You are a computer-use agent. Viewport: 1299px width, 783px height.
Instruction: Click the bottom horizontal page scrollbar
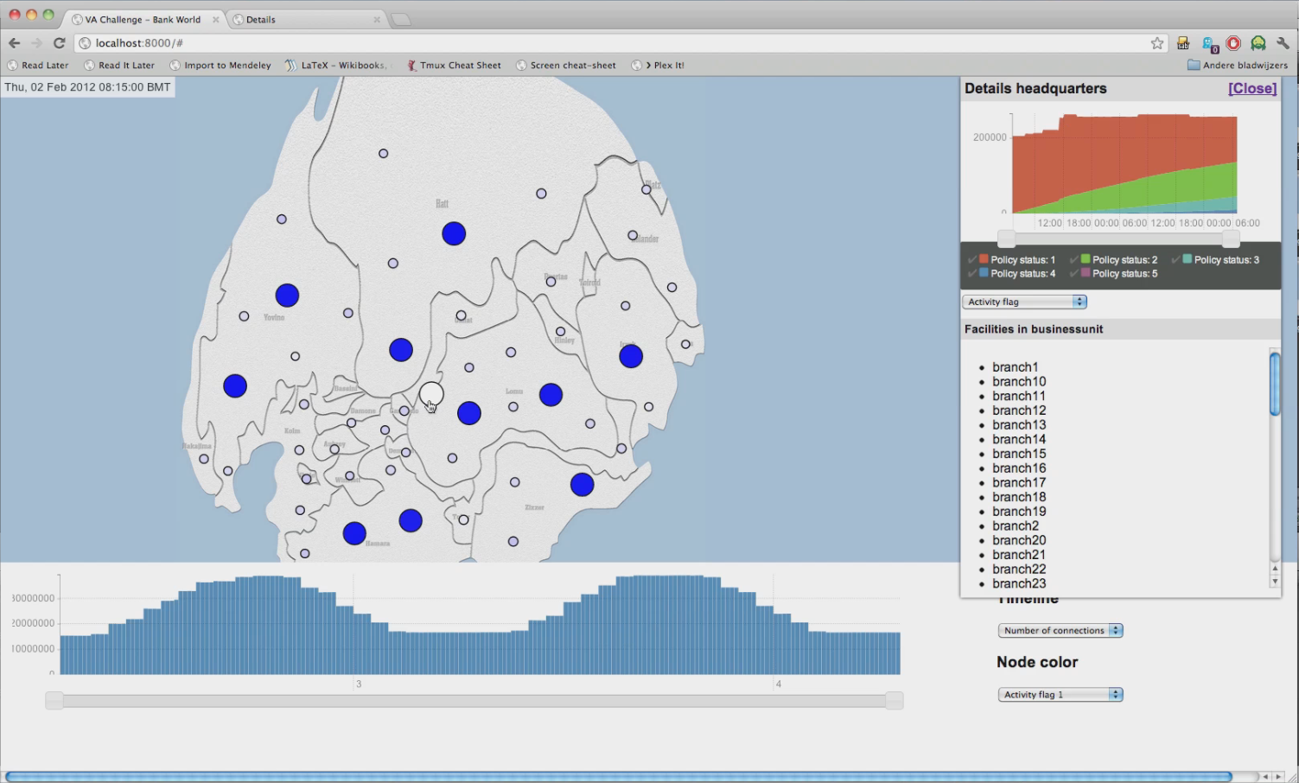(618, 777)
